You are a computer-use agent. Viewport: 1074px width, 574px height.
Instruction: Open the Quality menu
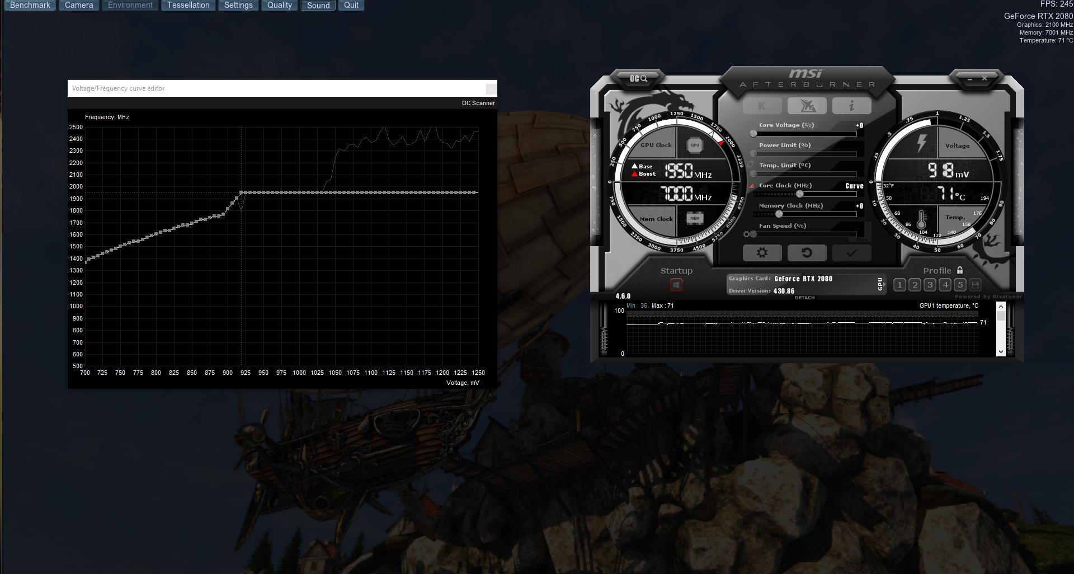[279, 5]
